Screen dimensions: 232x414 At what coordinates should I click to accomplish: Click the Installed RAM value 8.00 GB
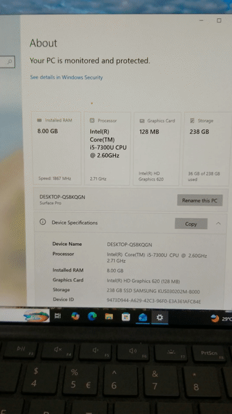click(115, 270)
